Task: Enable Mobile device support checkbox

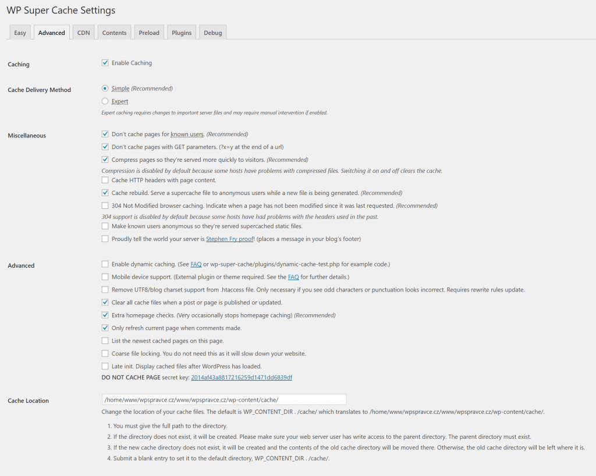Action: tap(105, 277)
